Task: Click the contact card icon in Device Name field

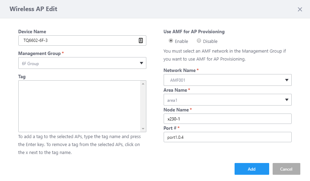Action: (x=140, y=40)
